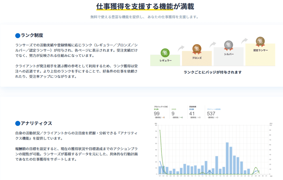Click arrow between Bronze and Silver badges

[x=213, y=44]
